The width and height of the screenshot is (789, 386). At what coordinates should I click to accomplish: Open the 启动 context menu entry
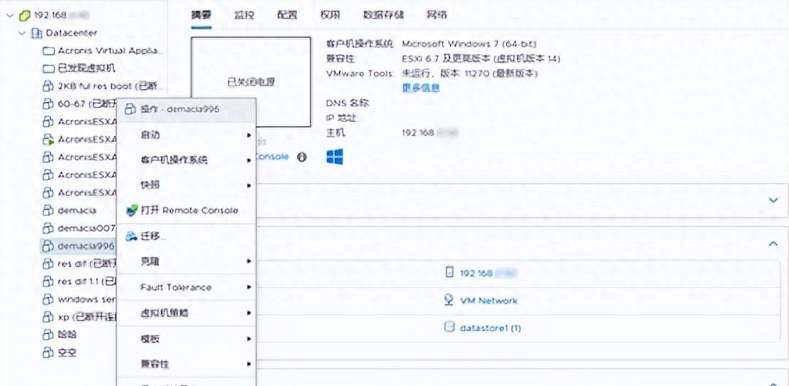click(187, 135)
